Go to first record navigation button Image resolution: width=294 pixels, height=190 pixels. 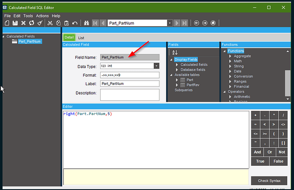[95, 23]
